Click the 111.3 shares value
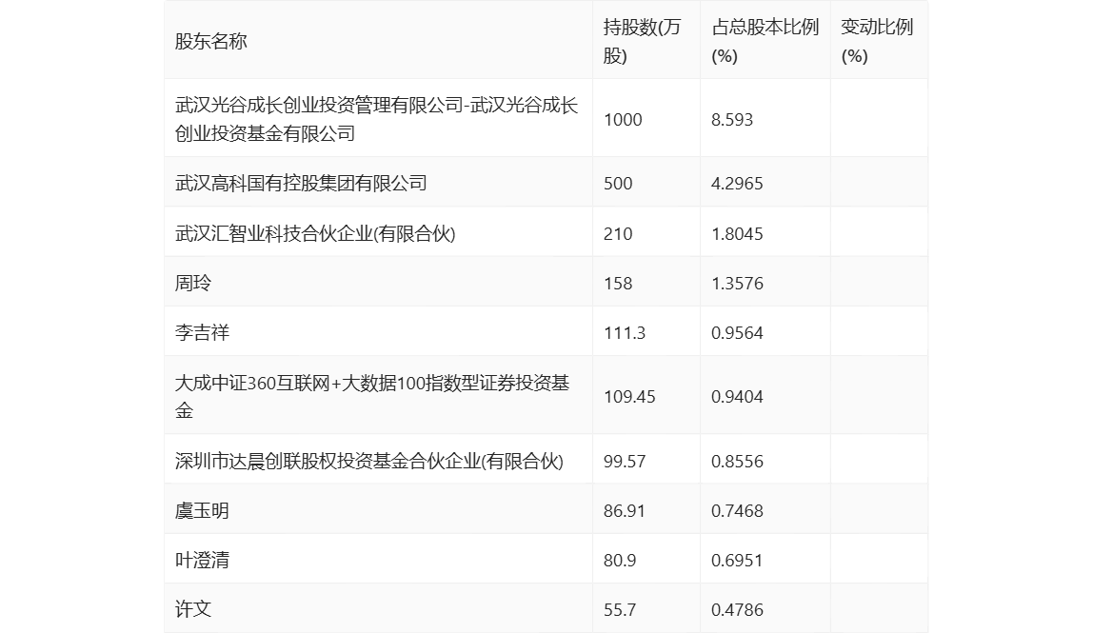The width and height of the screenshot is (1093, 633). point(624,332)
